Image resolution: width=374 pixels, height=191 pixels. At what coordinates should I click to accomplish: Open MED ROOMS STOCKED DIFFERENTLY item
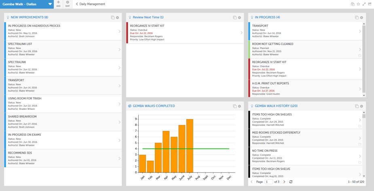coord(305,138)
